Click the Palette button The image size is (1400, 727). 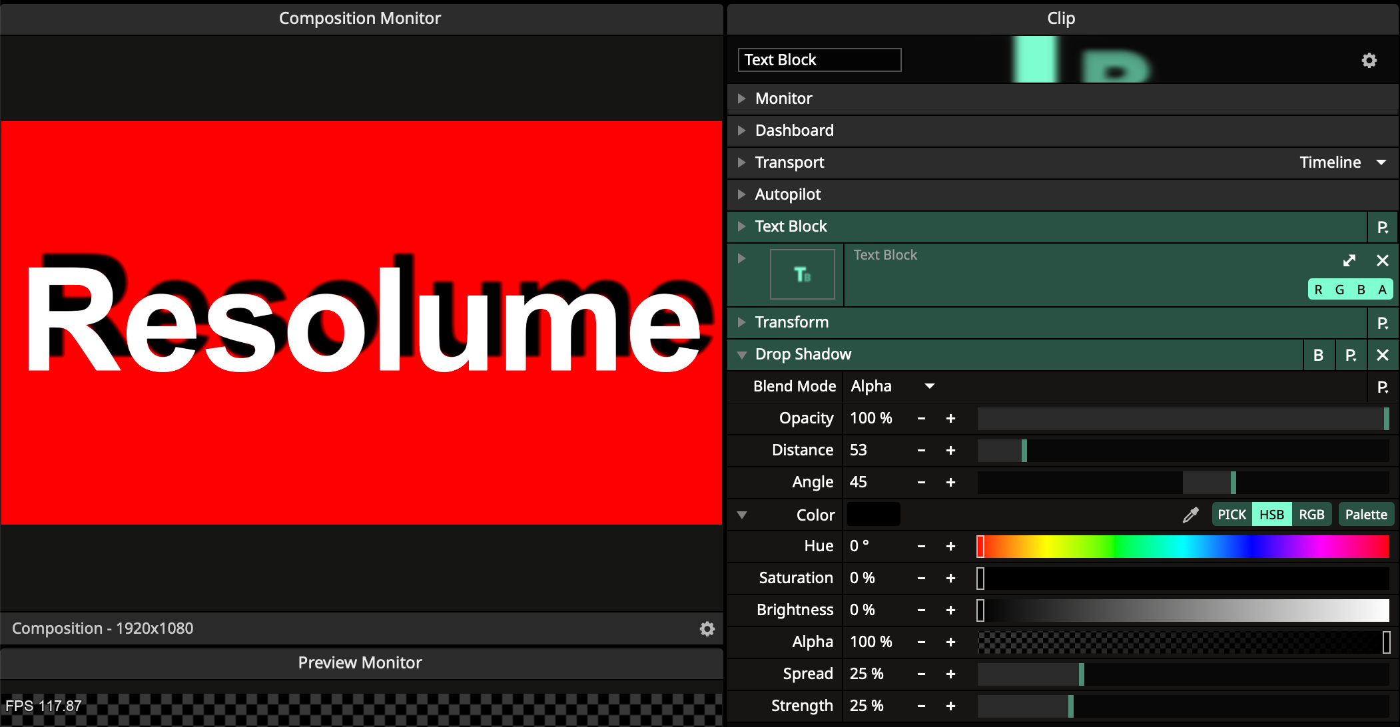(1365, 515)
